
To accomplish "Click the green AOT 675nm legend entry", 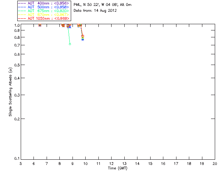I will 44,11.
